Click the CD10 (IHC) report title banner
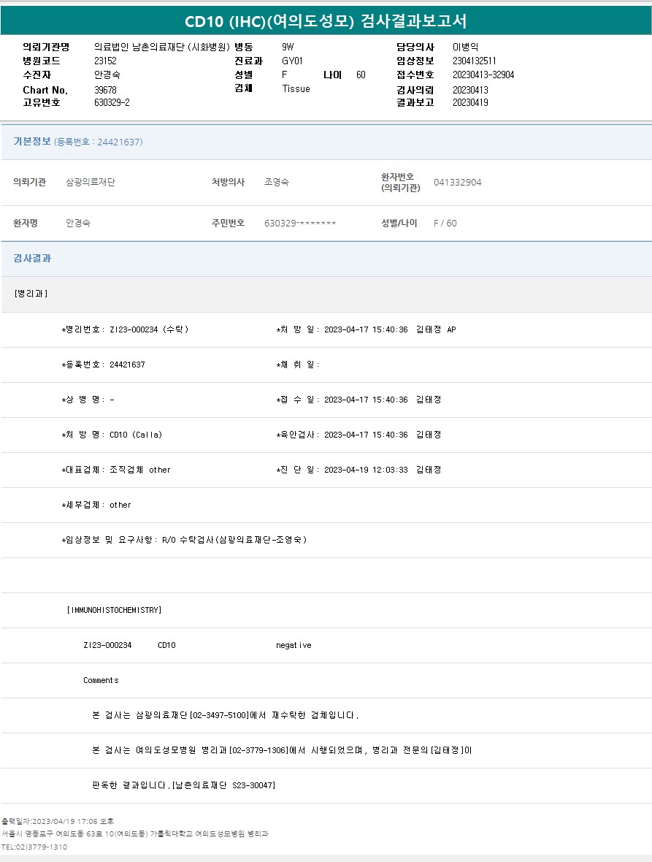 click(x=326, y=20)
